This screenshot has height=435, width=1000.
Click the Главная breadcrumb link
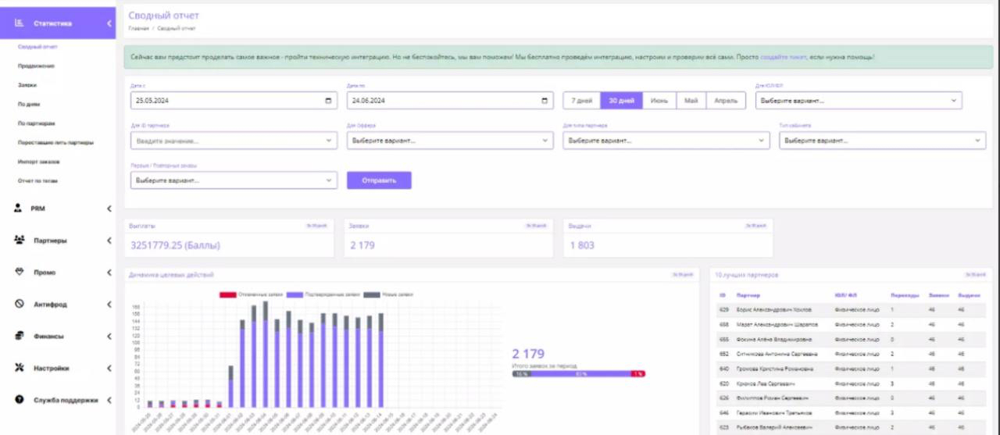click(138, 28)
